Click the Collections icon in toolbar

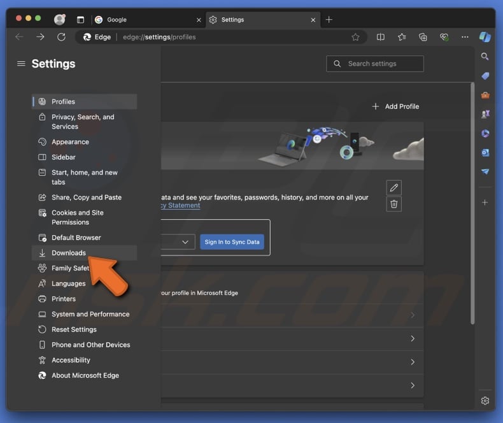(423, 37)
